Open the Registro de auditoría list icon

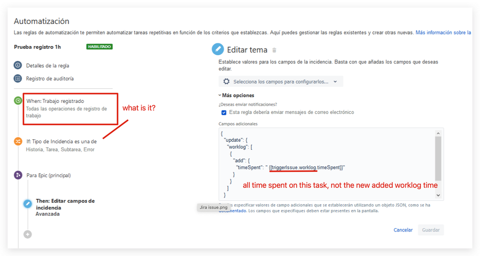click(18, 78)
